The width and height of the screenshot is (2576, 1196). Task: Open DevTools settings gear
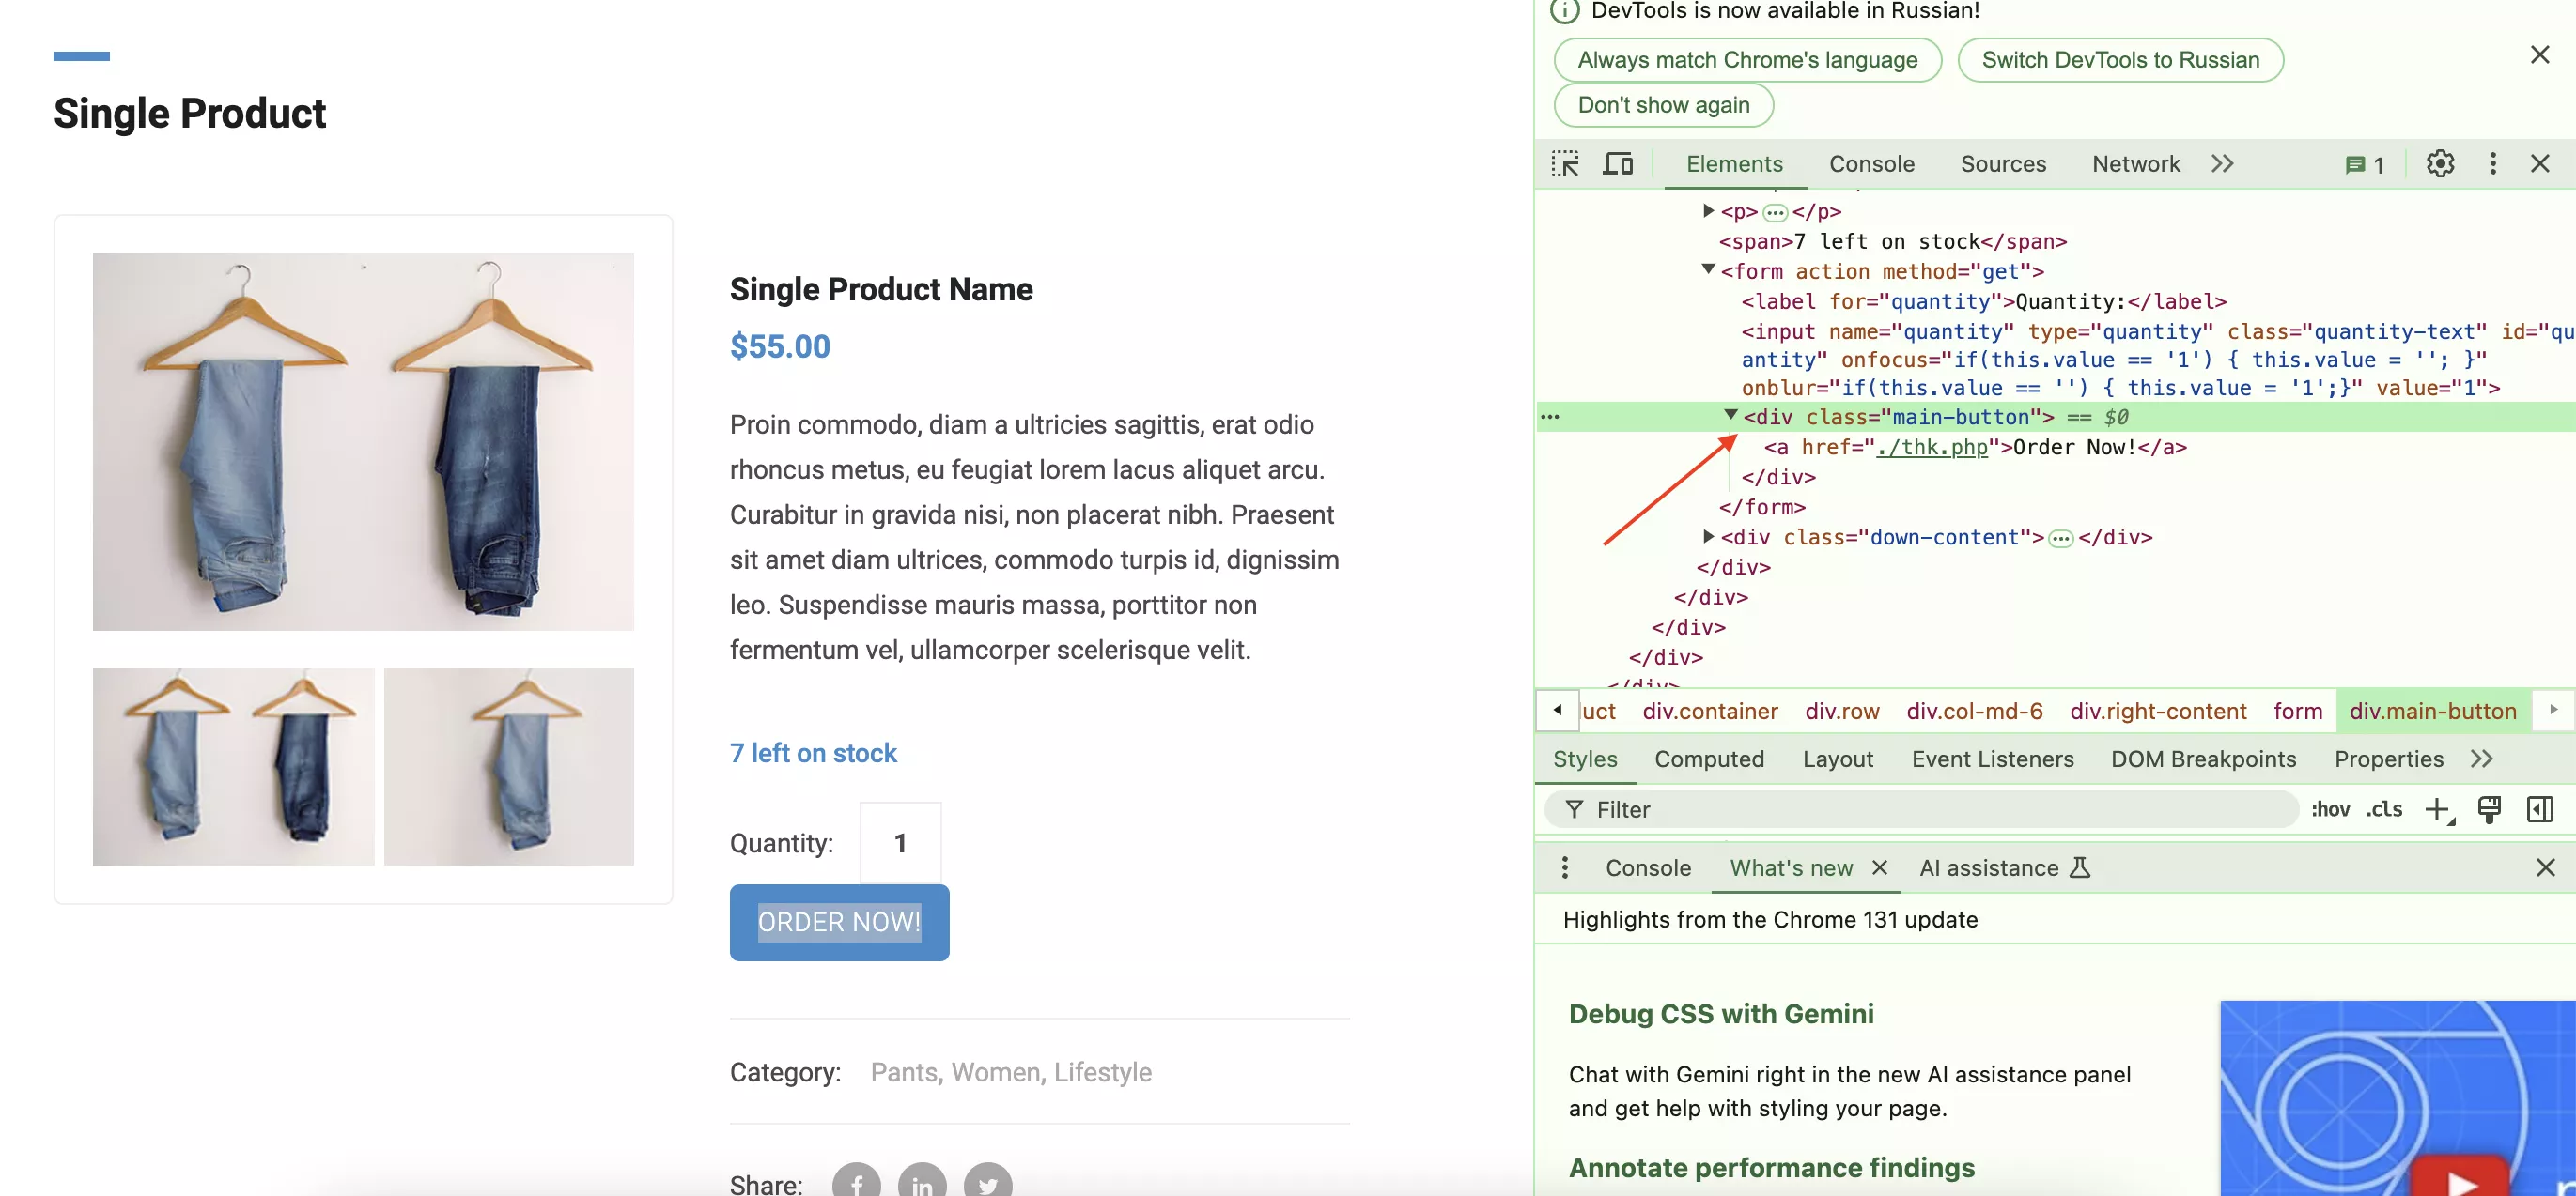pyautogui.click(x=2439, y=164)
